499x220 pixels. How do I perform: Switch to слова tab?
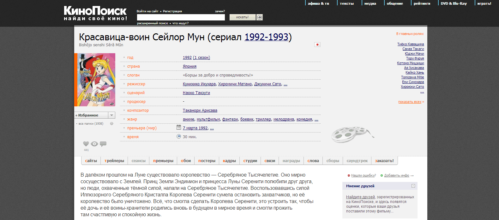(x=313, y=161)
